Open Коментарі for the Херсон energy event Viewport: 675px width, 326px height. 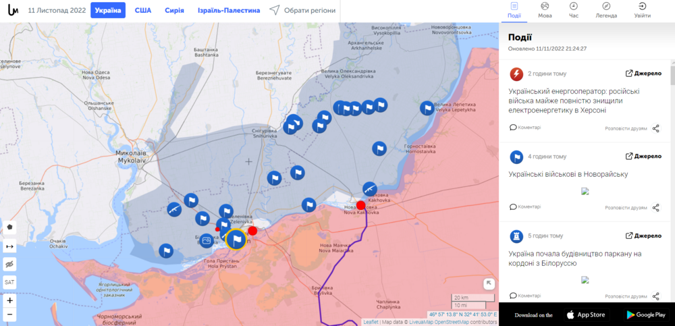point(525,128)
